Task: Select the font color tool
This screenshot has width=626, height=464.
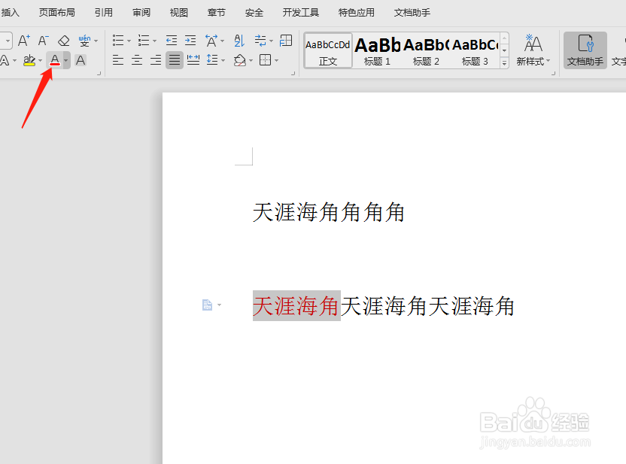Action: 54,59
